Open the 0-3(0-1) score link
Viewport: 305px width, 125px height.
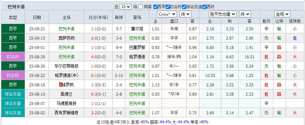pos(98,94)
